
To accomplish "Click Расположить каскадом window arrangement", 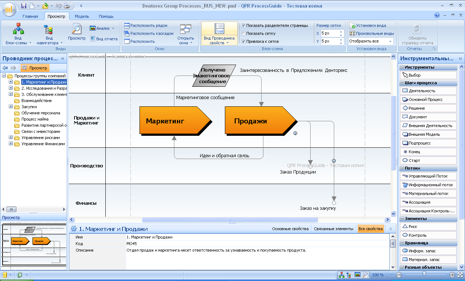I will coord(149,33).
